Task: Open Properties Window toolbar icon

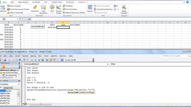Action: click(51, 60)
